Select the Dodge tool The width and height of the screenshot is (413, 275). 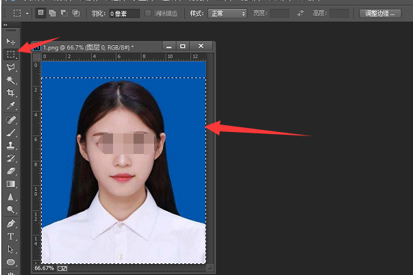pyautogui.click(x=11, y=210)
